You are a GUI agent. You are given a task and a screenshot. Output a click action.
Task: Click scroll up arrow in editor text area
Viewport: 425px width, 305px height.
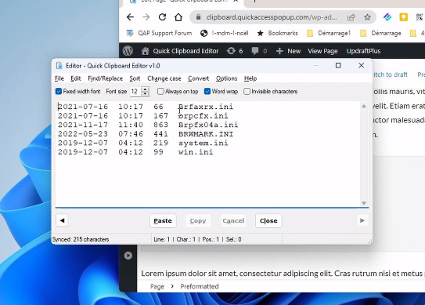364,106
